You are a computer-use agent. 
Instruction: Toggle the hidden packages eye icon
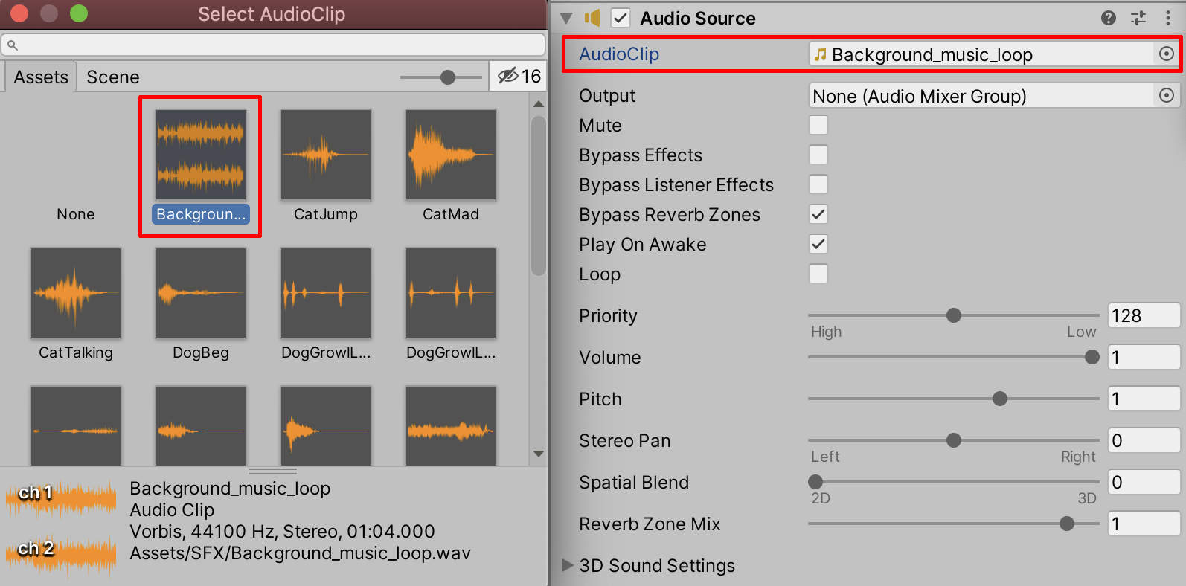(508, 76)
